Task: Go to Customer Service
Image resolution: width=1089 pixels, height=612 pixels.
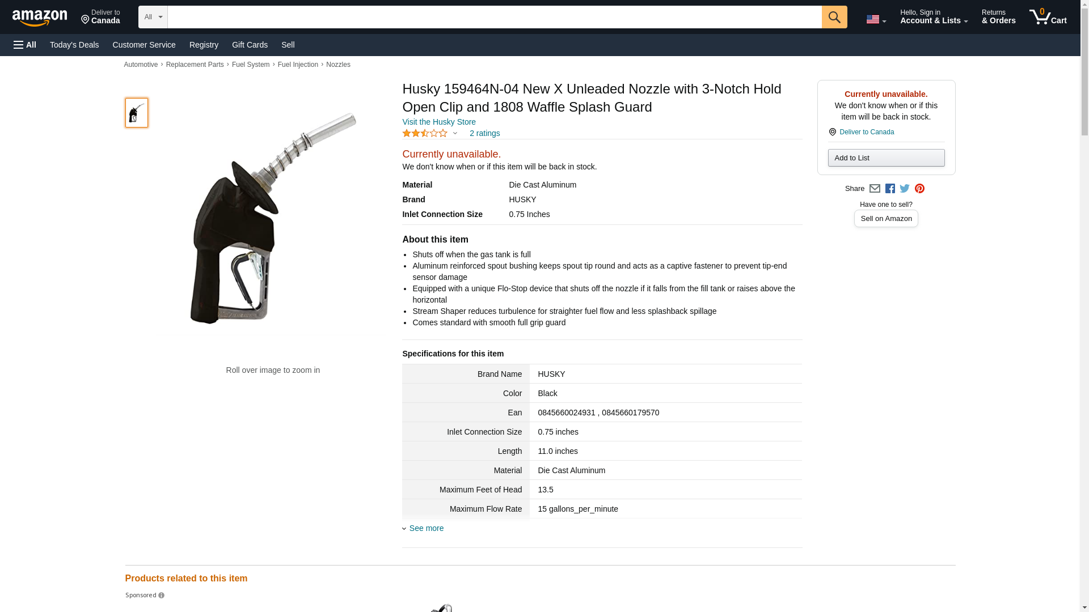Action: tap(144, 45)
